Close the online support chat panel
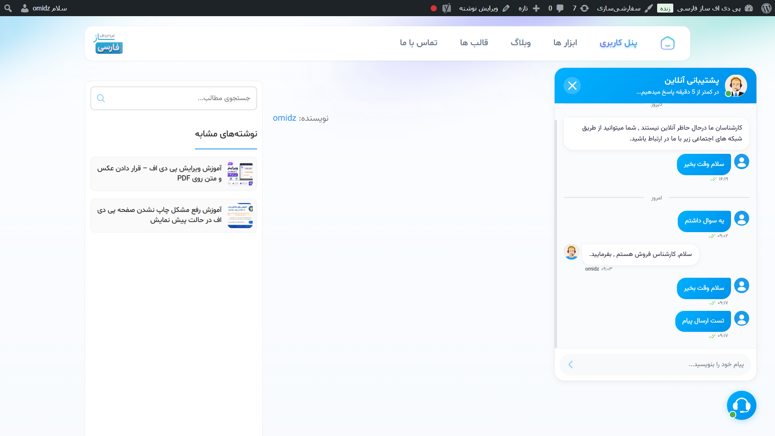This screenshot has height=436, width=775. coord(572,86)
